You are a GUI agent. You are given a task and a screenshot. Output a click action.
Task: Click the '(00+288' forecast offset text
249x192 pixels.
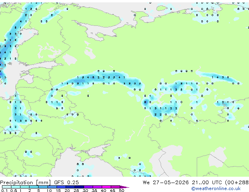[237, 183]
